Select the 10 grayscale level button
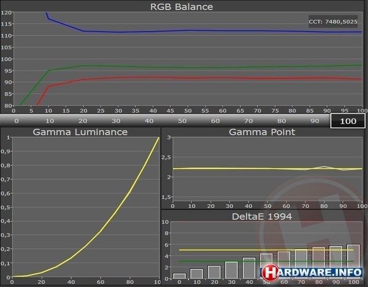The width and height of the screenshot is (368, 287). [50, 121]
